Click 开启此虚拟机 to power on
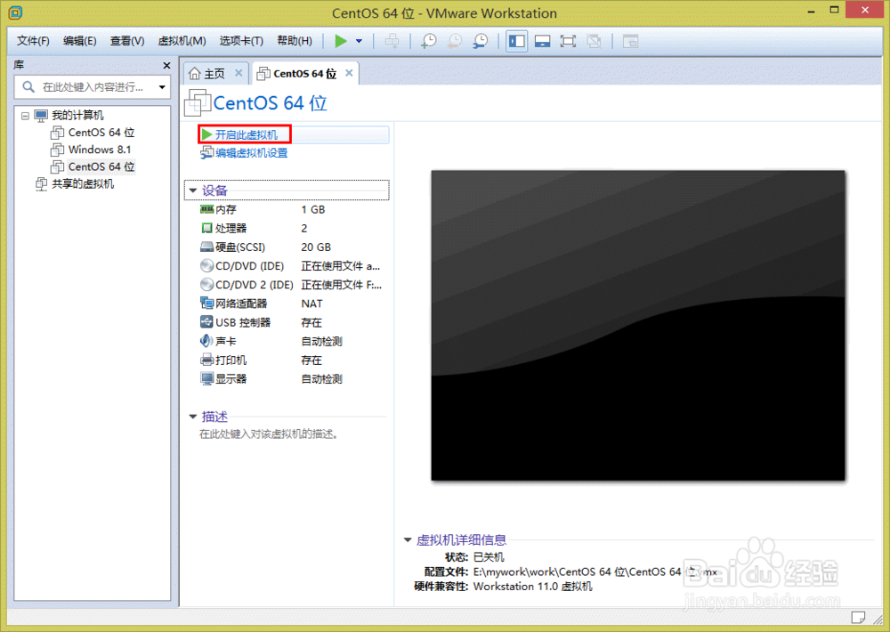This screenshot has width=890, height=632. coord(246,134)
